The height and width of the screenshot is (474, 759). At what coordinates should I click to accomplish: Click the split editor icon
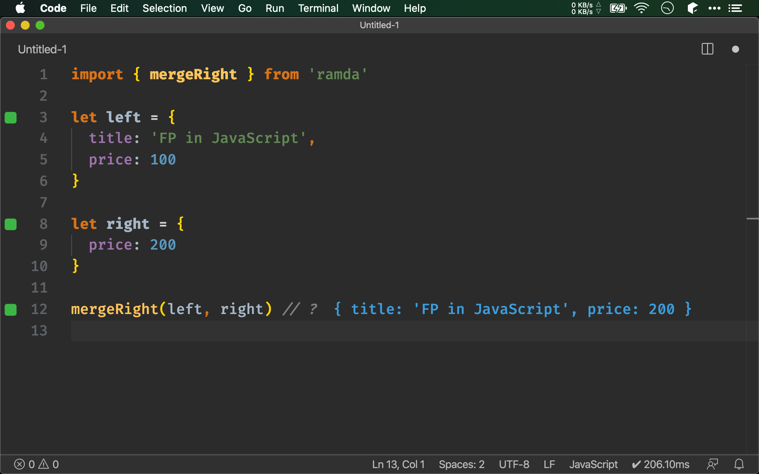tap(707, 49)
